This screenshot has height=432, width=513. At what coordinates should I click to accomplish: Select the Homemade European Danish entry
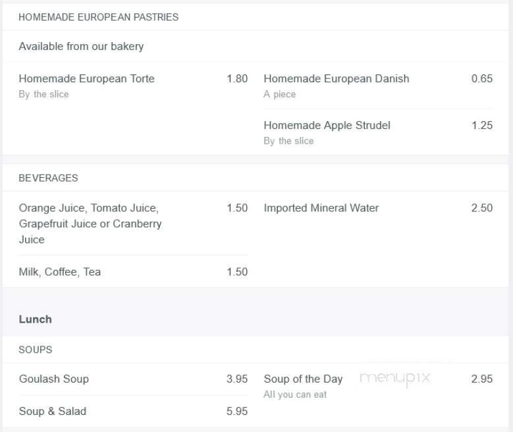pyautogui.click(x=336, y=79)
